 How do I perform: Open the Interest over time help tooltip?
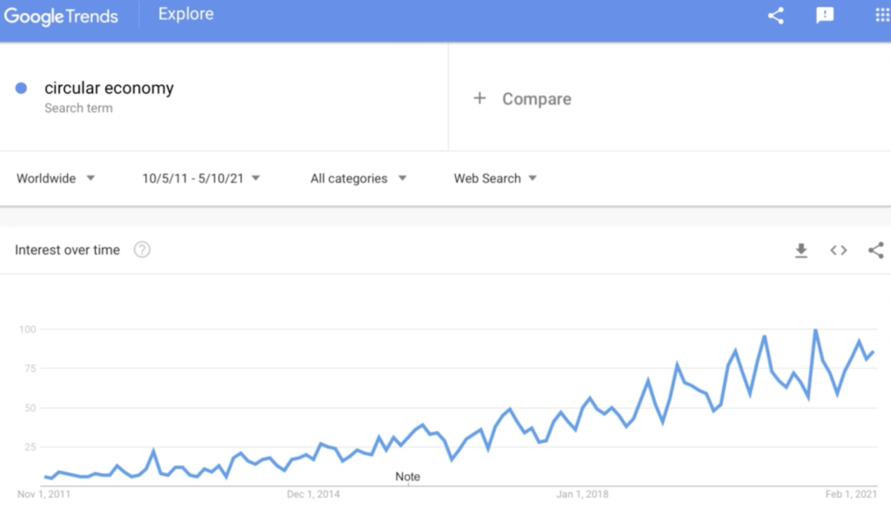(144, 250)
